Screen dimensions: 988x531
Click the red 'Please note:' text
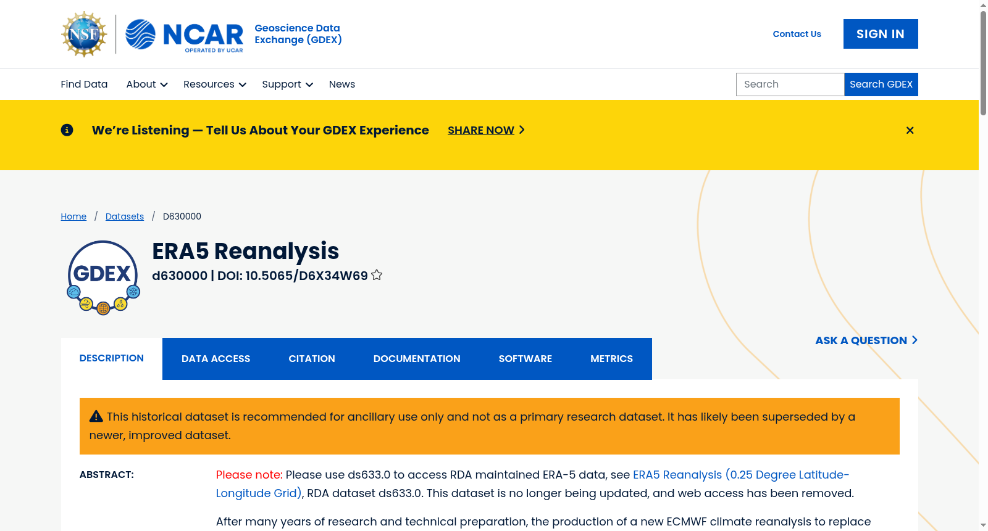249,475
